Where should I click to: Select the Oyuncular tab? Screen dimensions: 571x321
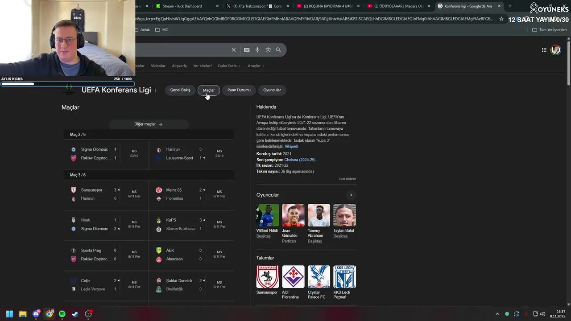pos(272,90)
